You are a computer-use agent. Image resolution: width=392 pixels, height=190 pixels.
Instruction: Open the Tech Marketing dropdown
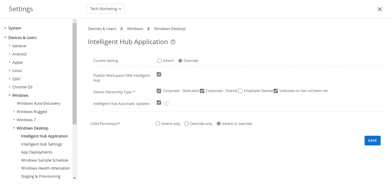(x=106, y=9)
